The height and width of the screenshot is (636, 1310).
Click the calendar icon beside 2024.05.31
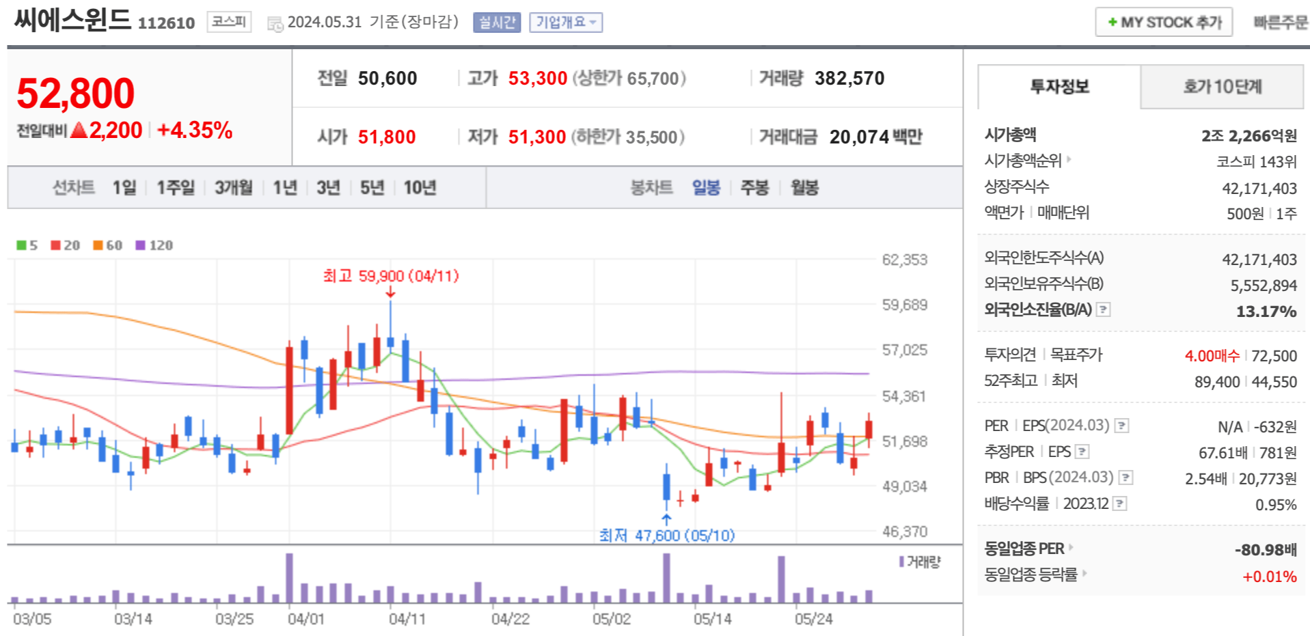tap(275, 24)
